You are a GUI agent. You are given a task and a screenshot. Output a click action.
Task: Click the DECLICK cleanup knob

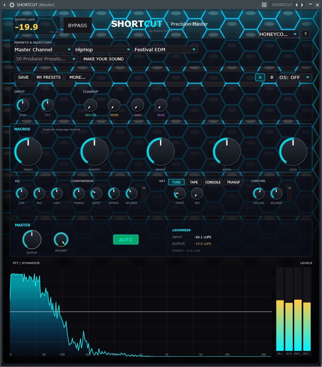pyautogui.click(x=91, y=105)
